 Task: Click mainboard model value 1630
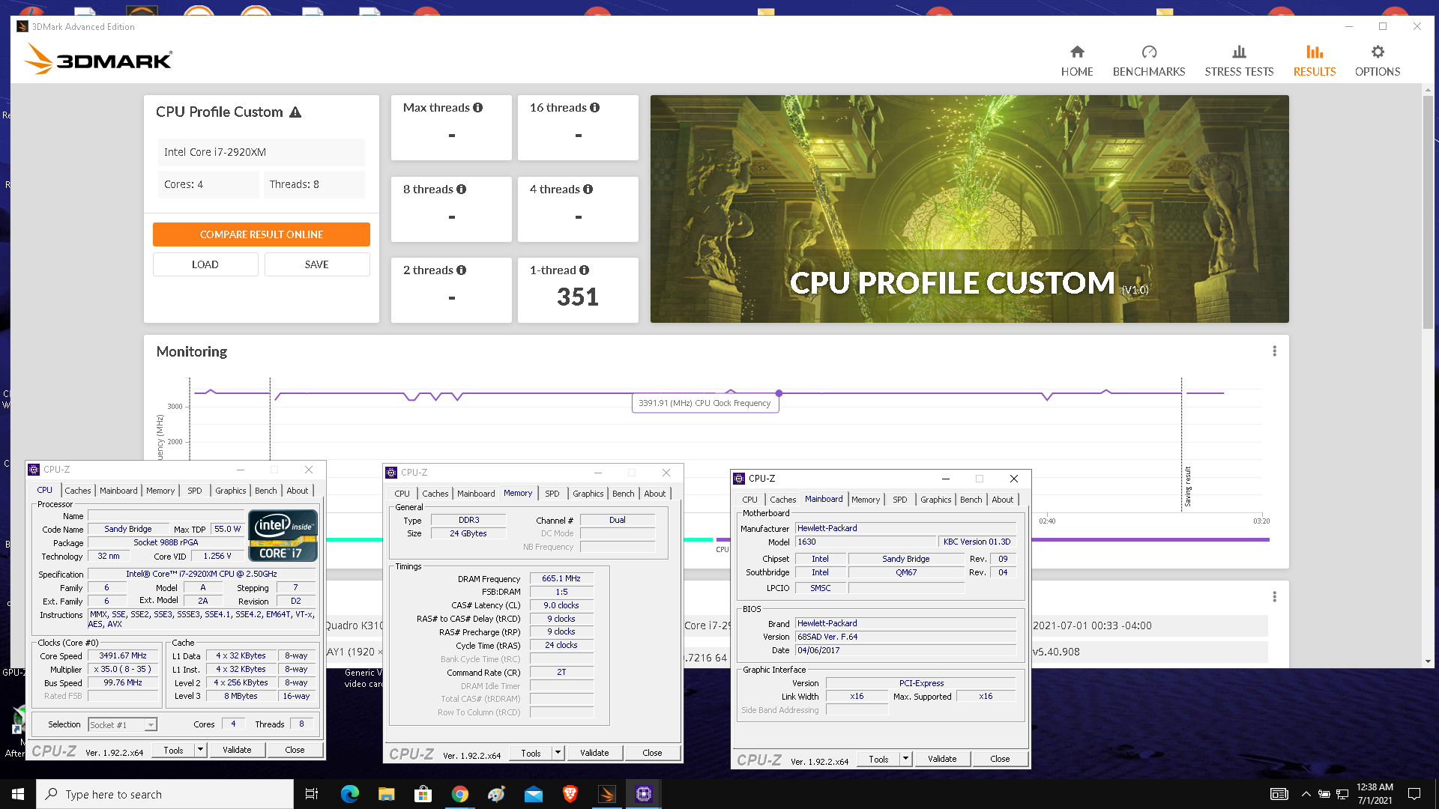click(x=866, y=542)
